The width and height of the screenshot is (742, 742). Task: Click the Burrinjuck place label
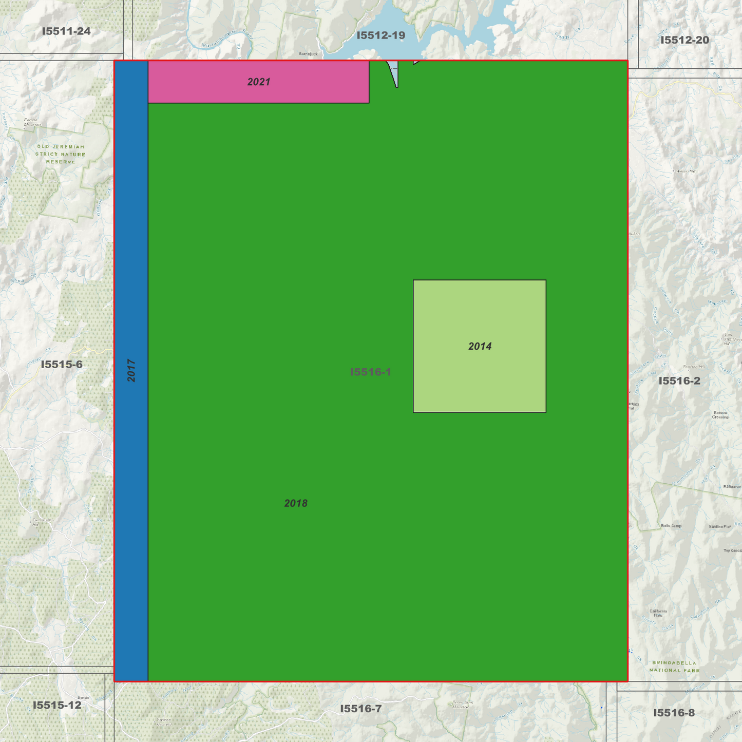click(309, 54)
